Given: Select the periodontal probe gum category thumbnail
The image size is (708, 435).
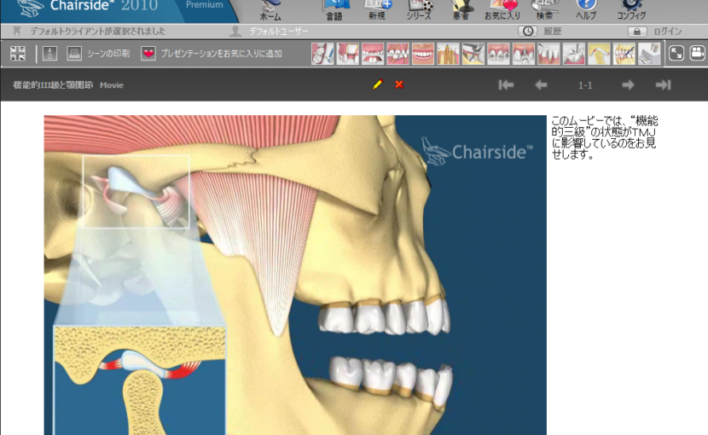Looking at the screenshot, I should click(548, 54).
